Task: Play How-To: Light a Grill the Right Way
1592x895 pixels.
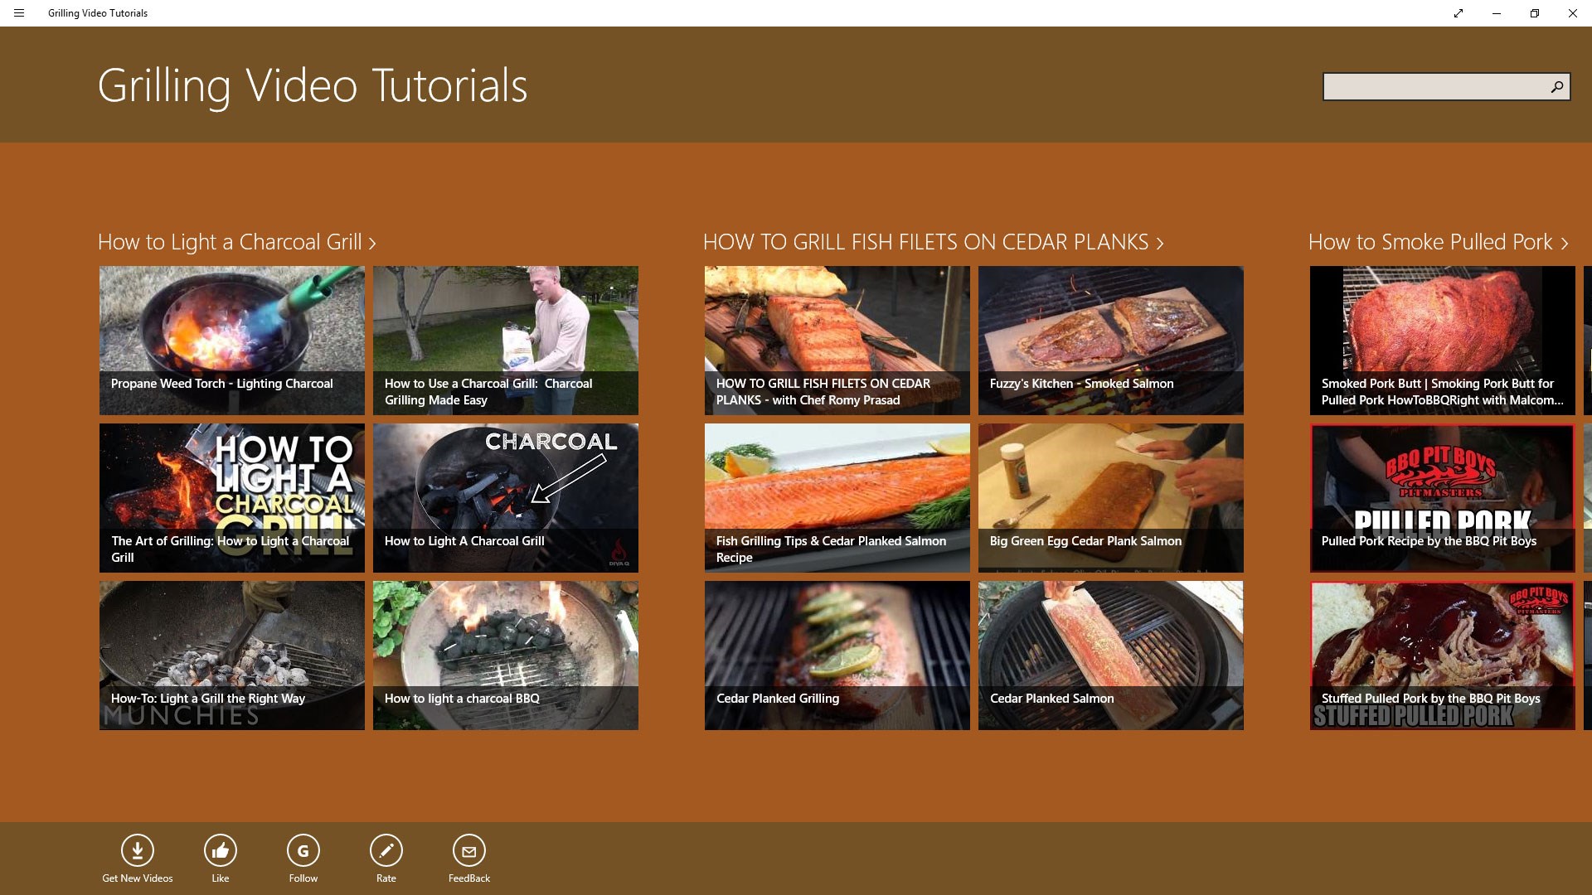Action: click(x=232, y=655)
